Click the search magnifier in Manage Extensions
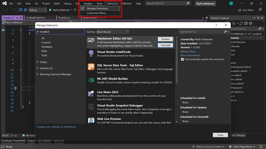Image resolution: width=266 pixels, height=149 pixels. 225,32
